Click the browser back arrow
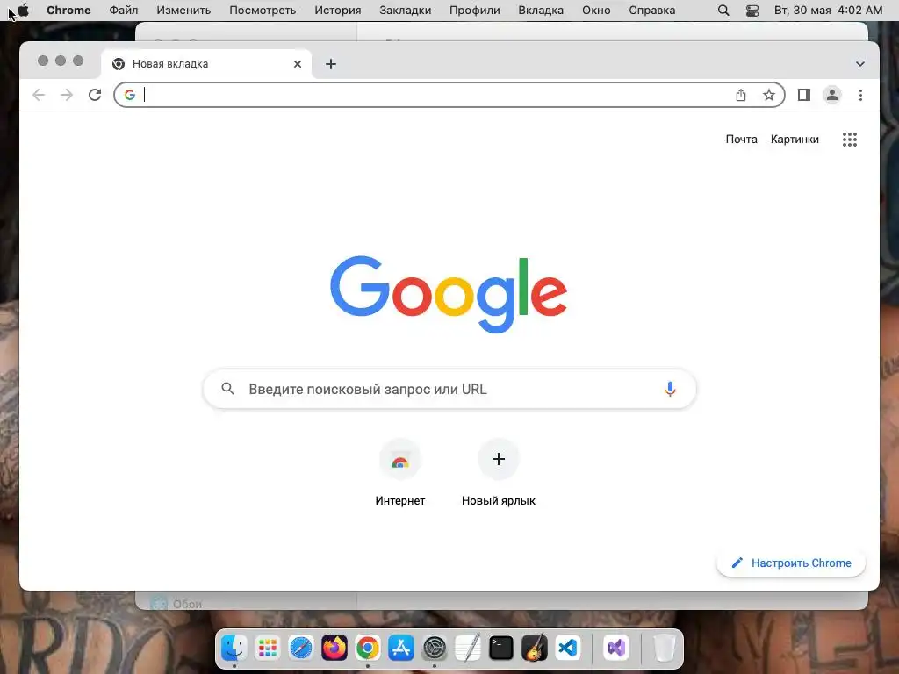Screen dimensions: 899x674 (39, 95)
